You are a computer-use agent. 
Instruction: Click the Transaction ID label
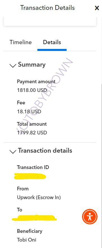point(33,167)
